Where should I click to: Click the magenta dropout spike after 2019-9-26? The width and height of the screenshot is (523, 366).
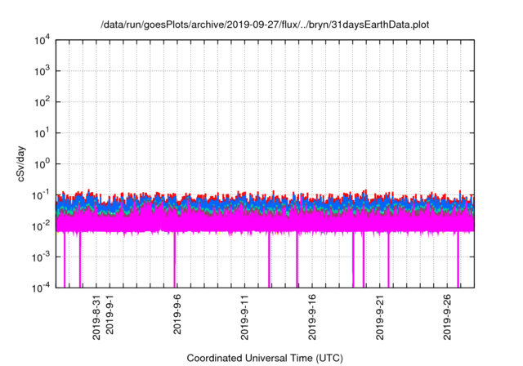click(458, 260)
